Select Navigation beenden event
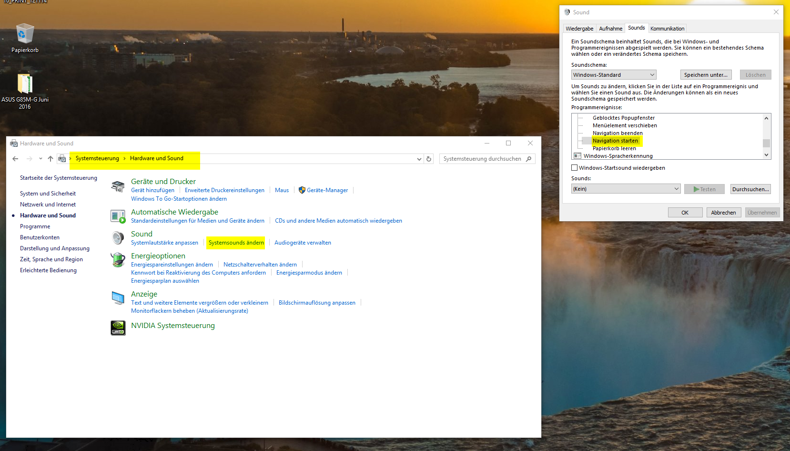 618,133
